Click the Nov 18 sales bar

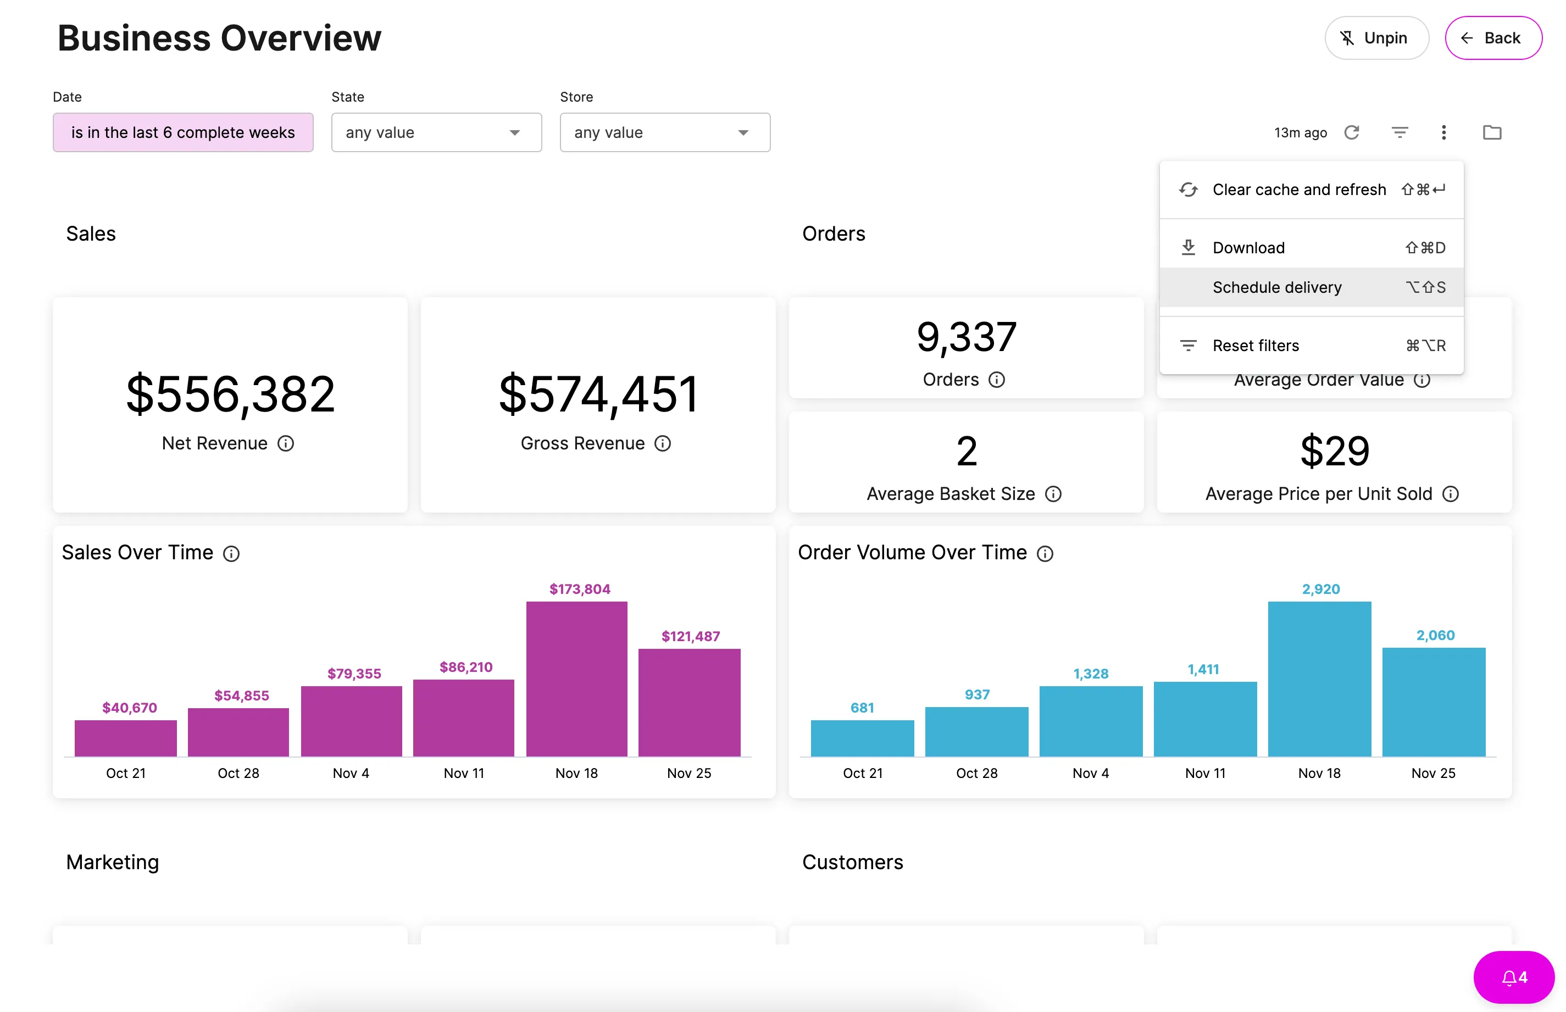[576, 679]
